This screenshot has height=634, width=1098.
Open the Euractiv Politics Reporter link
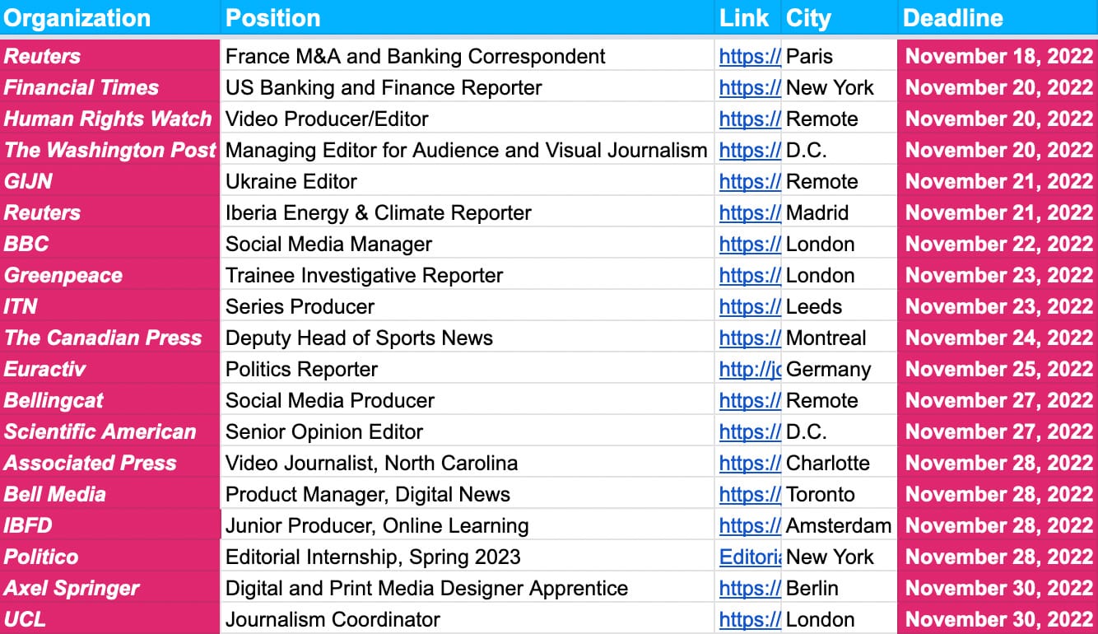[x=750, y=369]
